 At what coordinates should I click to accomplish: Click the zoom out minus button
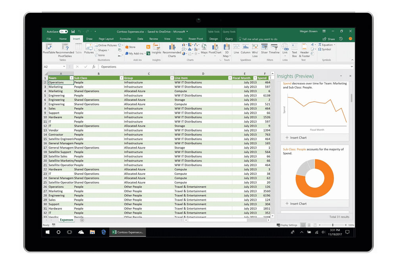pos(320,225)
